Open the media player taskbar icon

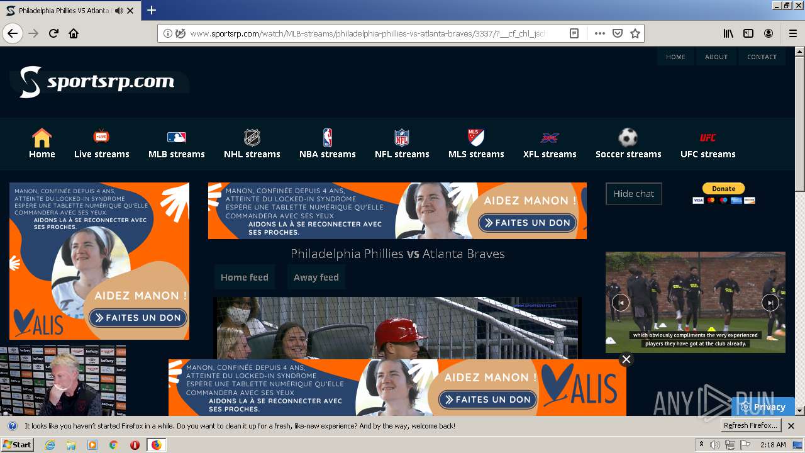click(x=92, y=445)
